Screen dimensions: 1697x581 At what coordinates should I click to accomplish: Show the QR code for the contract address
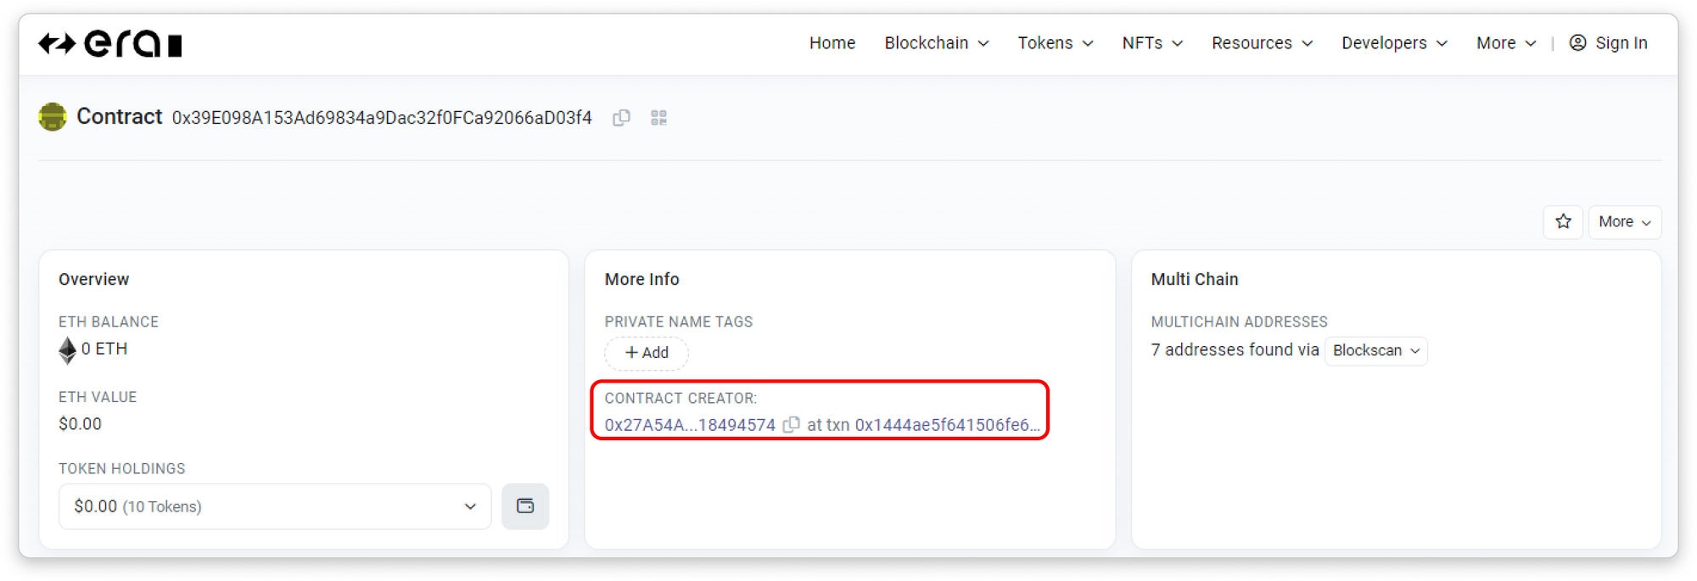658,118
